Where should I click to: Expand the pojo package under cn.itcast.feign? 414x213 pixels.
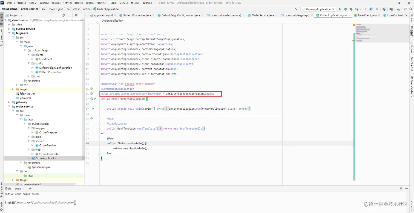[29, 76]
